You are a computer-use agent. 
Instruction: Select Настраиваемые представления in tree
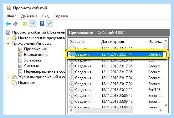(x=42, y=38)
